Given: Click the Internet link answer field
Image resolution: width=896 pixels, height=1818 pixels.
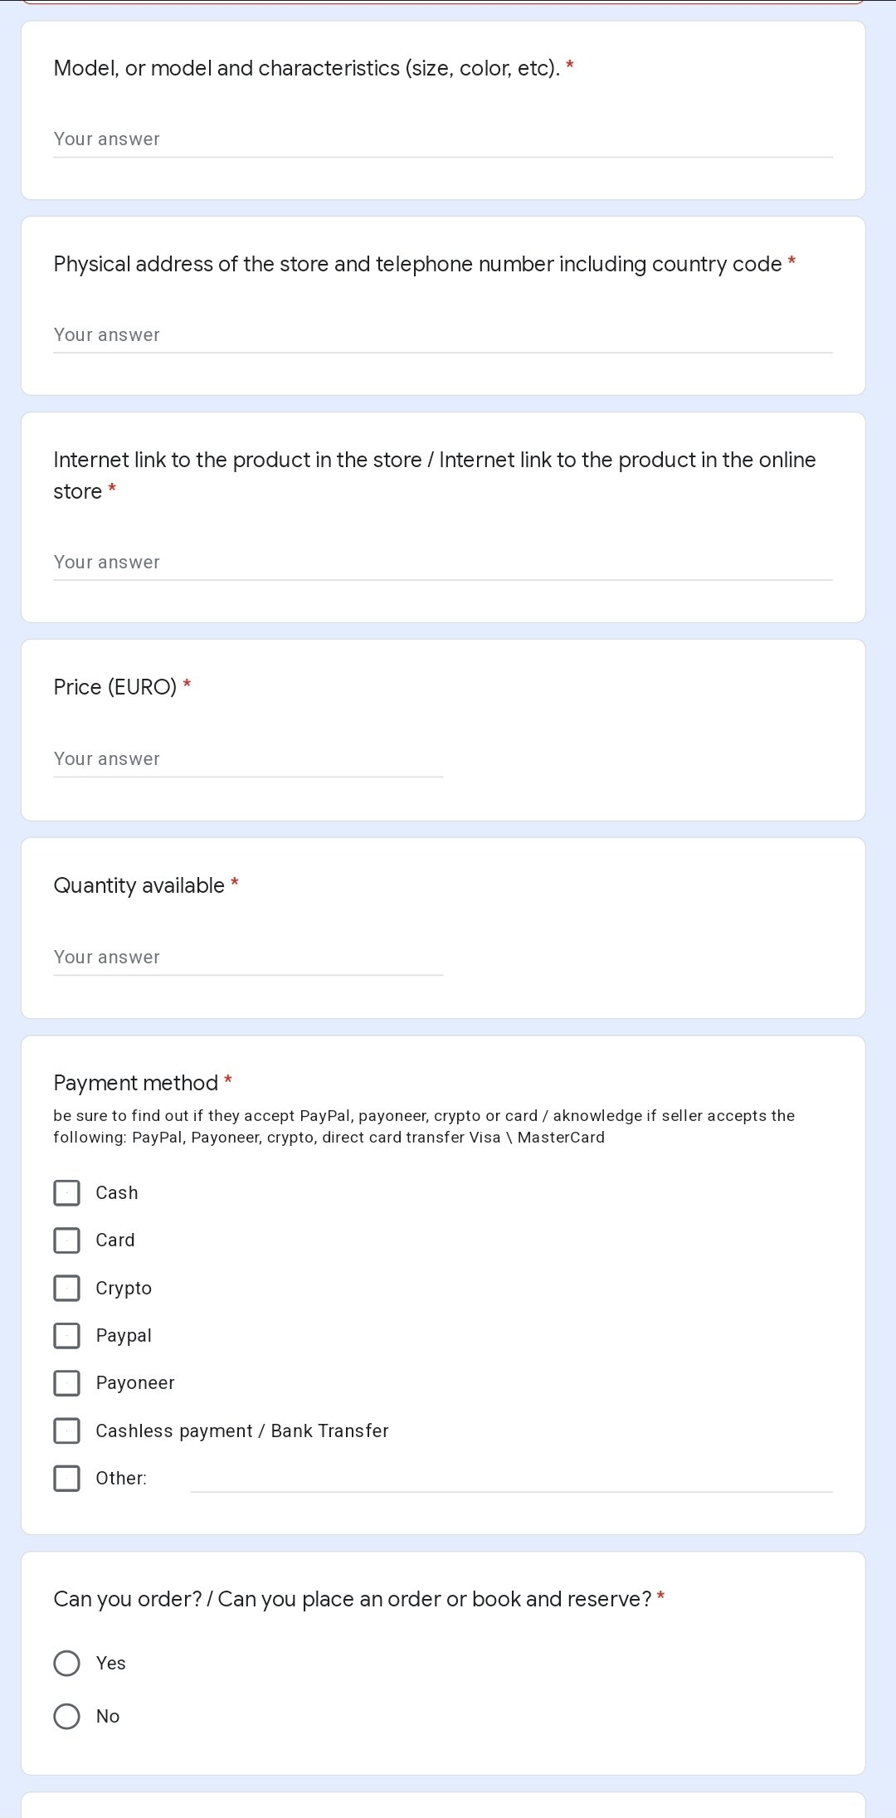Looking at the screenshot, I should point(442,563).
